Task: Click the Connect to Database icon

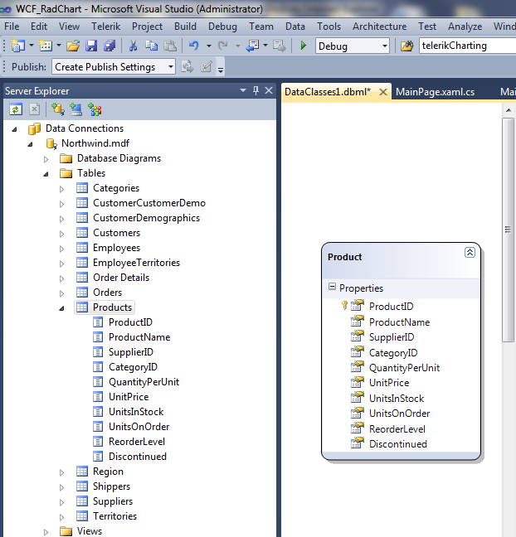Action: 57,109
